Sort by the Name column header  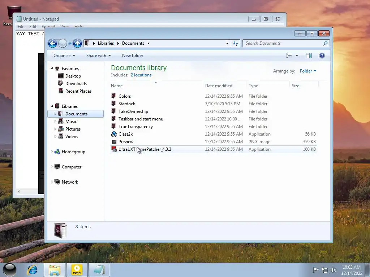click(156, 86)
